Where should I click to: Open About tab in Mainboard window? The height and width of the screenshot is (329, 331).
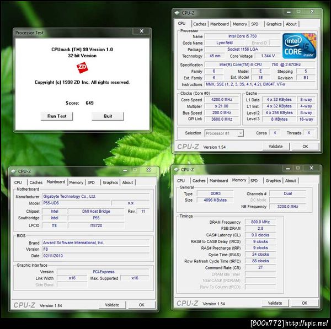click(x=128, y=182)
